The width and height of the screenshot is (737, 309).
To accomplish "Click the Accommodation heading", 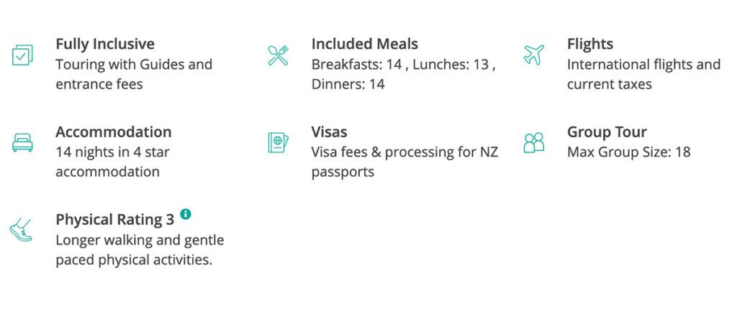I will pos(113,132).
